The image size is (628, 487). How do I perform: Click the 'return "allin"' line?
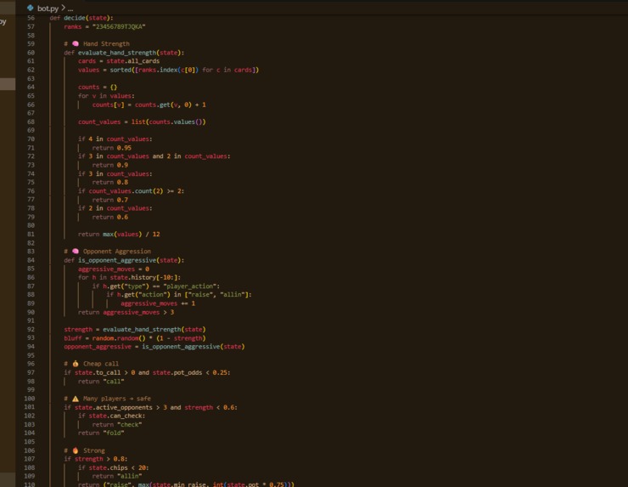(x=117, y=477)
